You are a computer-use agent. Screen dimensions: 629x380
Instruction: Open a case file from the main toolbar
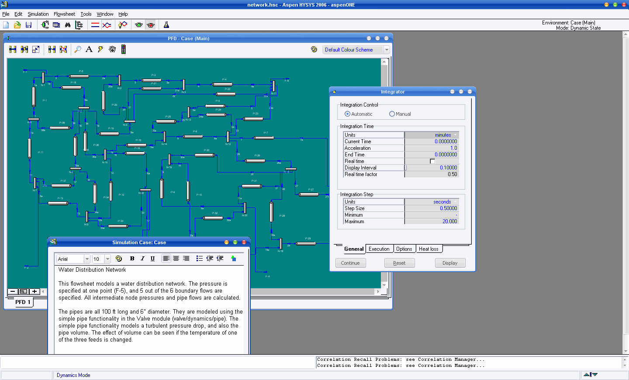click(17, 25)
